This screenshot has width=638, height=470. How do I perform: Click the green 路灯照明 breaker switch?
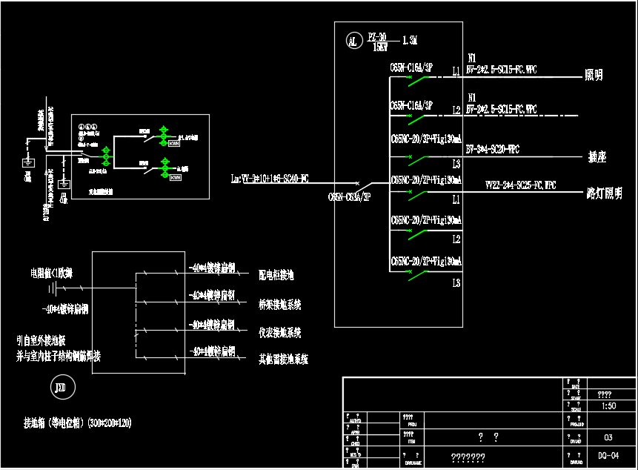[416, 195]
